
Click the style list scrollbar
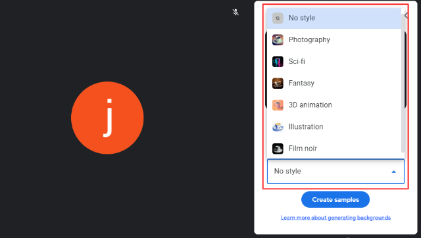click(x=403, y=83)
